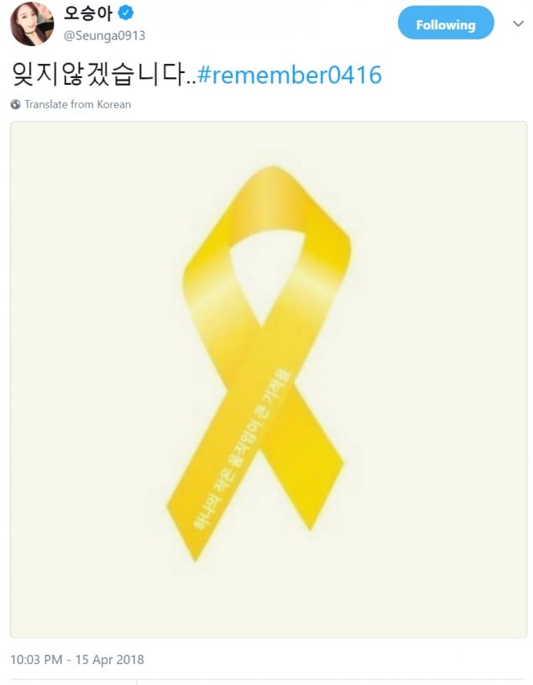Click Translate from Korean
Image resolution: width=533 pixels, height=685 pixels.
tap(78, 104)
